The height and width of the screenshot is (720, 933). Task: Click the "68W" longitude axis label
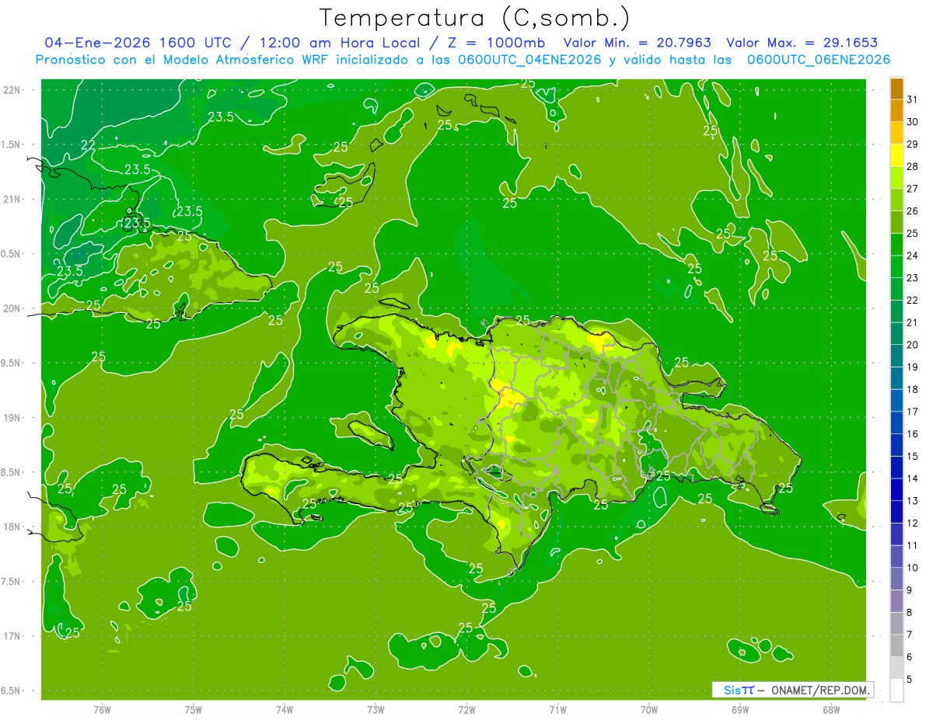point(830,709)
